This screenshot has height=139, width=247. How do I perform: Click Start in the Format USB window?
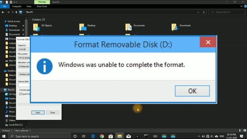tap(38, 112)
